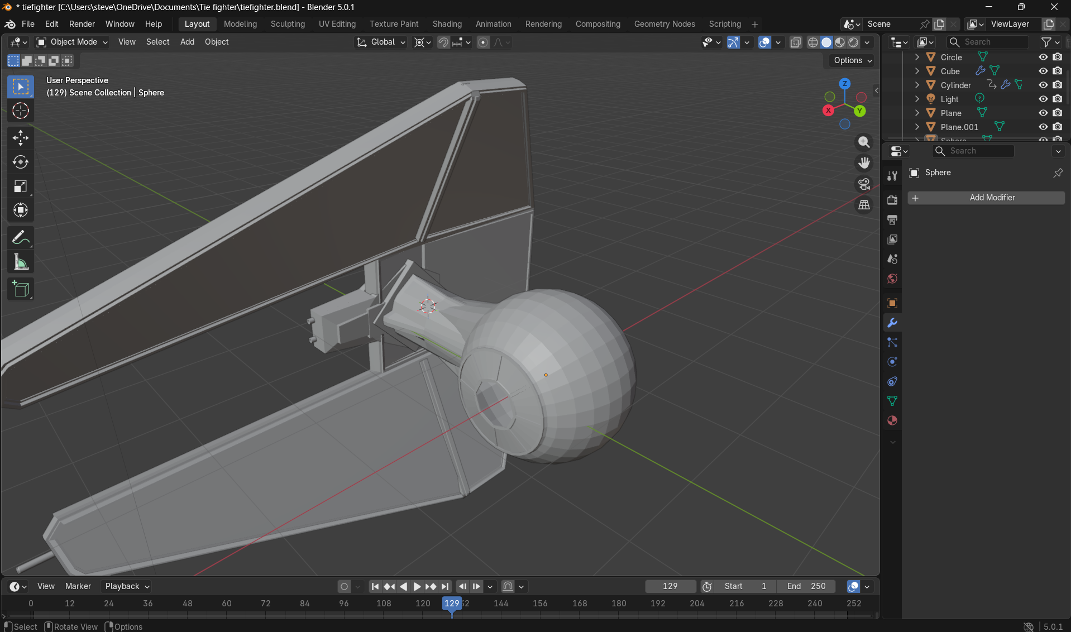Hide the Cube object in viewport

(x=1043, y=71)
